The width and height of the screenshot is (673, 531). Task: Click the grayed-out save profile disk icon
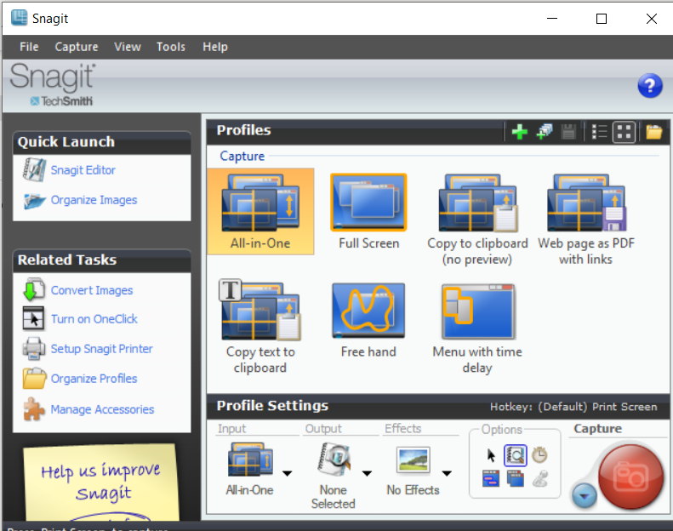coord(568,132)
